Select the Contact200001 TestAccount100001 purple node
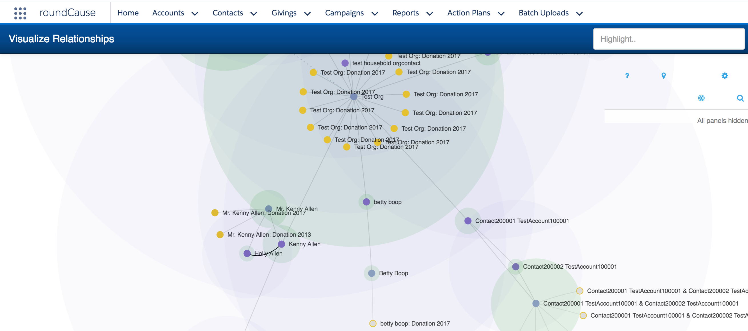 (x=468, y=221)
